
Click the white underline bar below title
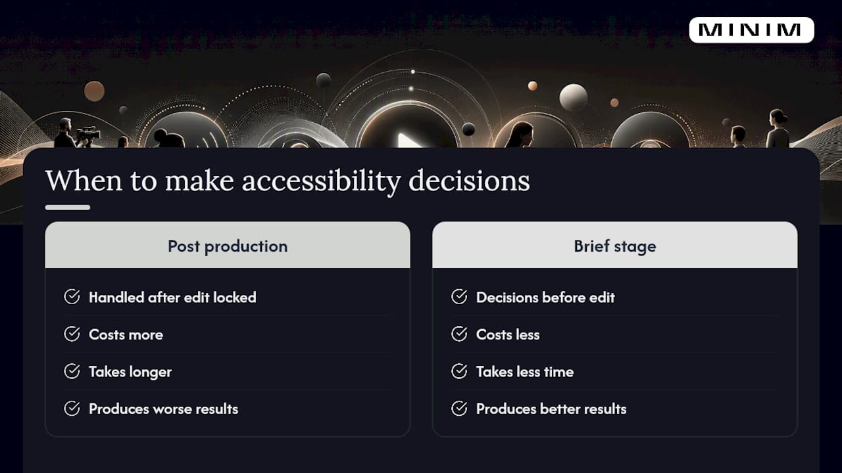(x=68, y=208)
